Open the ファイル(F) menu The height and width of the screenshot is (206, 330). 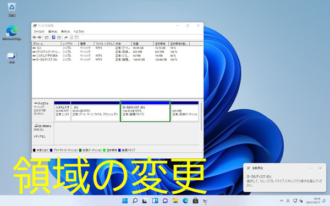tap(39, 31)
